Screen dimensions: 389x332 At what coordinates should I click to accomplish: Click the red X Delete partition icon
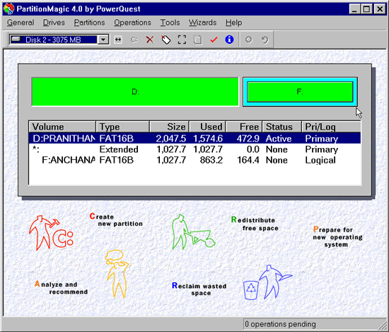(150, 40)
